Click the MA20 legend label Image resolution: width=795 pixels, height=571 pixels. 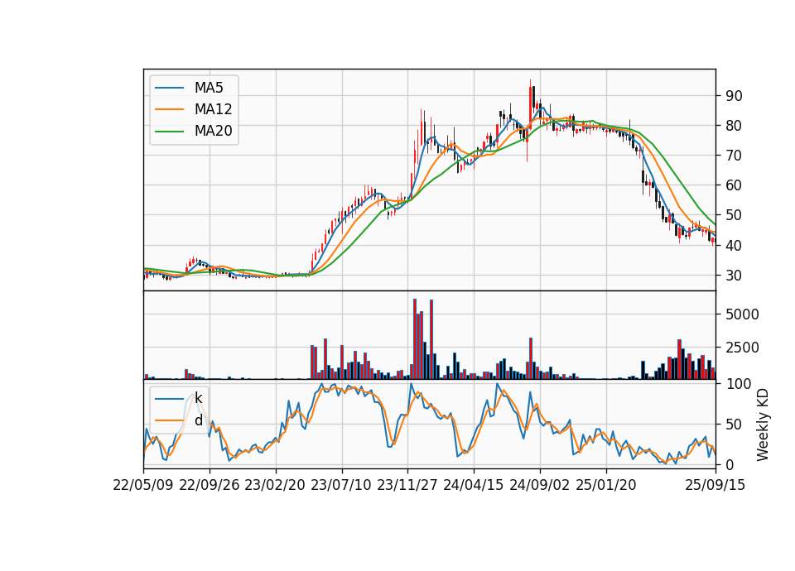click(213, 132)
